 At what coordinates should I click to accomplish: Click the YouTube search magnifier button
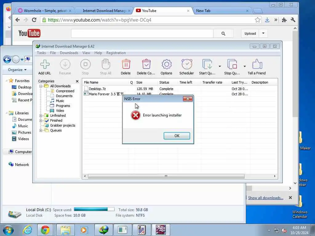[223, 33]
